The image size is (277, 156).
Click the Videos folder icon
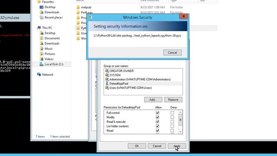(x=42, y=59)
